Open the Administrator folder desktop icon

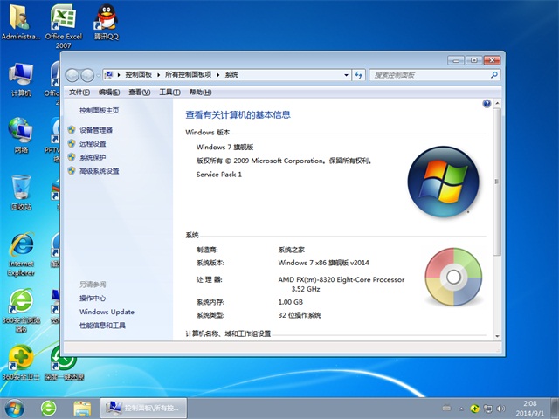pos(20,22)
